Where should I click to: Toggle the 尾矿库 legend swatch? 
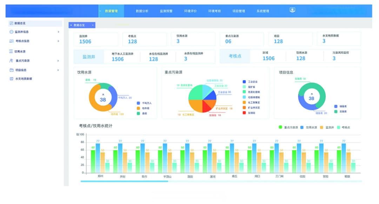tap(244, 87)
